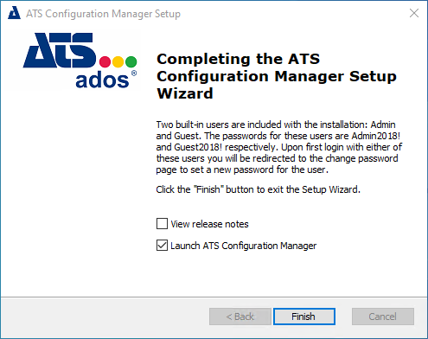Click the greyed-out Back button
Image resolution: width=428 pixels, height=339 pixels.
240,317
